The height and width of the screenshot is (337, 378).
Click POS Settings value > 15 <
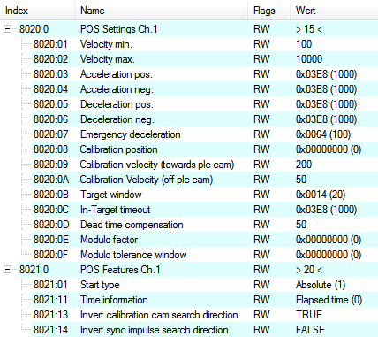(x=309, y=29)
